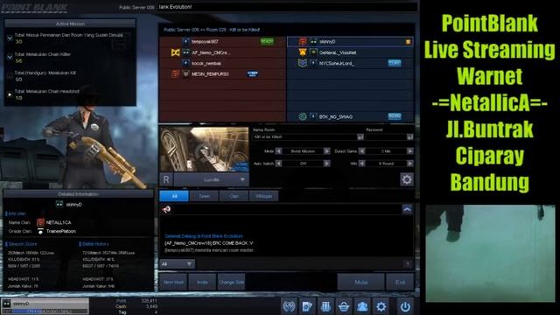
Task: Open the Luxville map dropdown
Action: [212, 179]
